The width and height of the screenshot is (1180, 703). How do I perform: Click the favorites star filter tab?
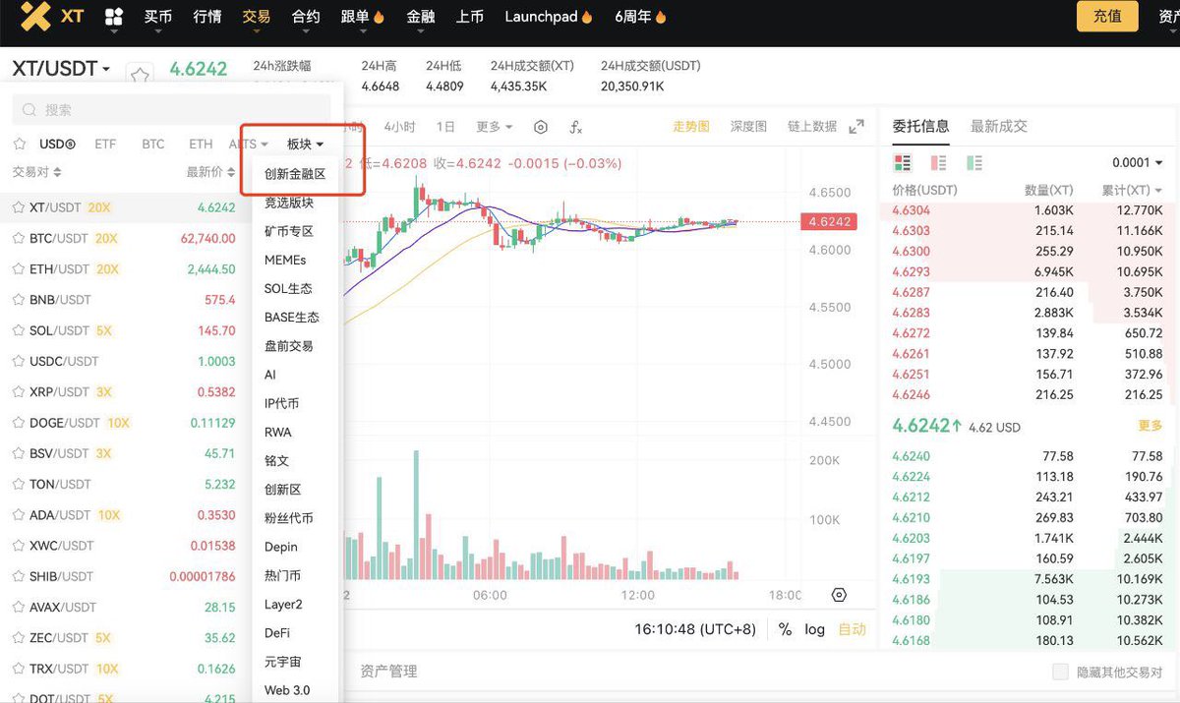pyautogui.click(x=19, y=144)
